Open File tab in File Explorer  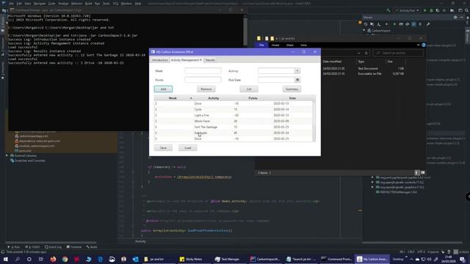[261, 45]
